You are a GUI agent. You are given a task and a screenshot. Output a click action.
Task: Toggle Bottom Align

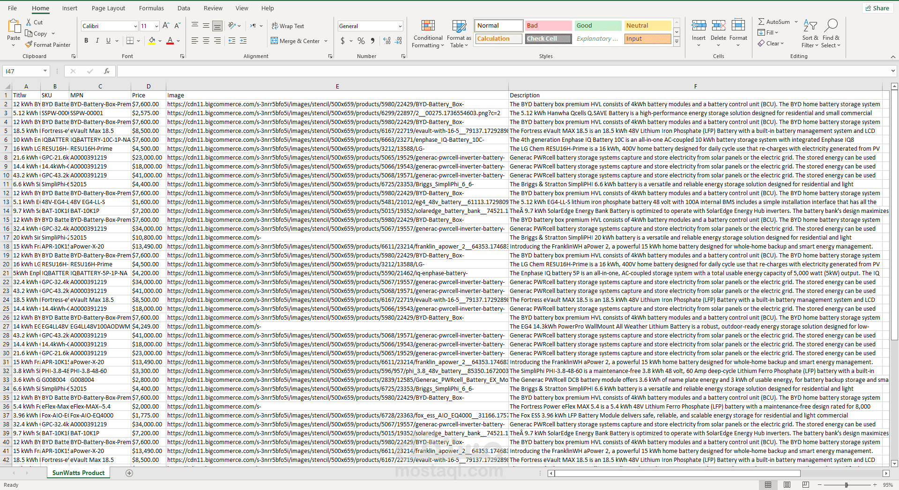[x=217, y=26]
